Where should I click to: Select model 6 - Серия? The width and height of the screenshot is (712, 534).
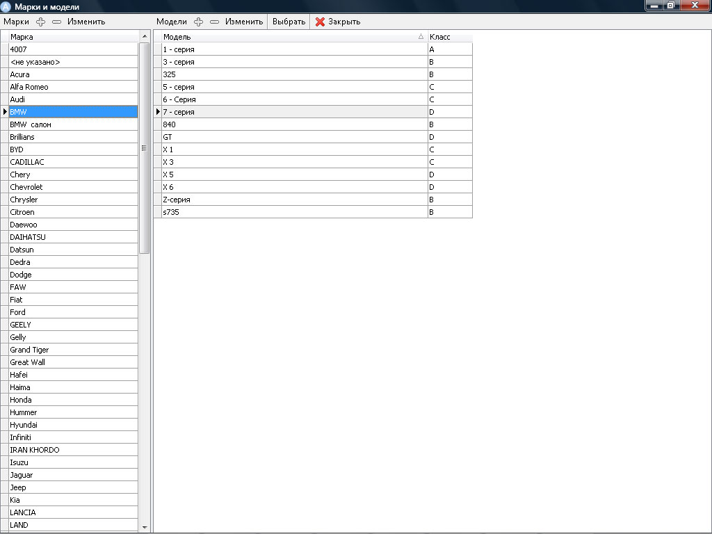point(294,99)
